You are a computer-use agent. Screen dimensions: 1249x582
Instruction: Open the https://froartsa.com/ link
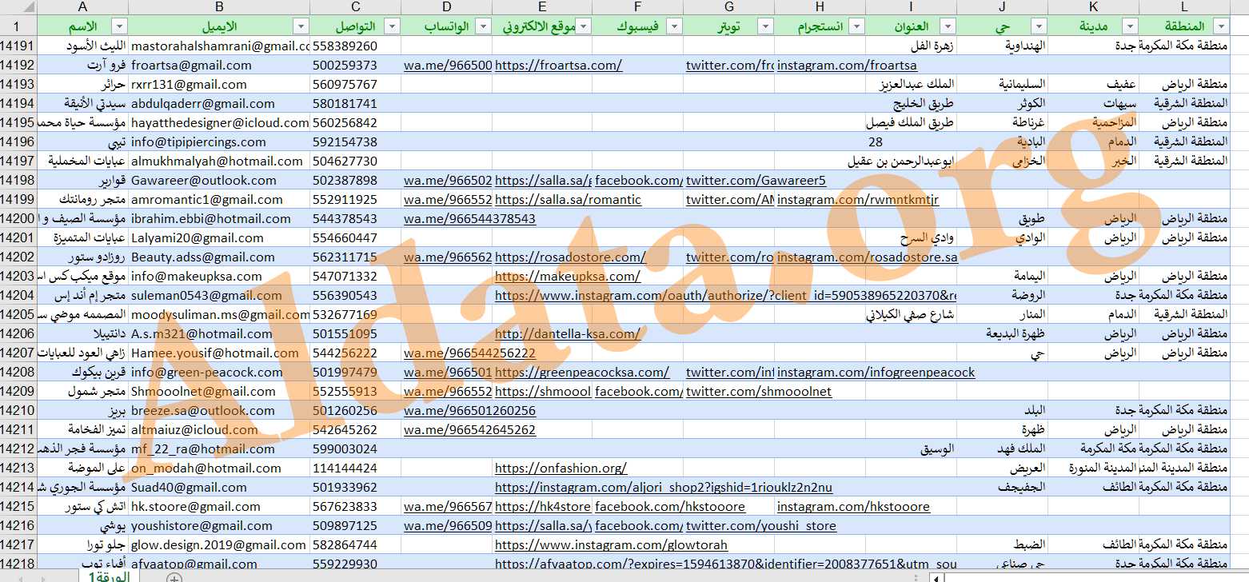tap(558, 65)
